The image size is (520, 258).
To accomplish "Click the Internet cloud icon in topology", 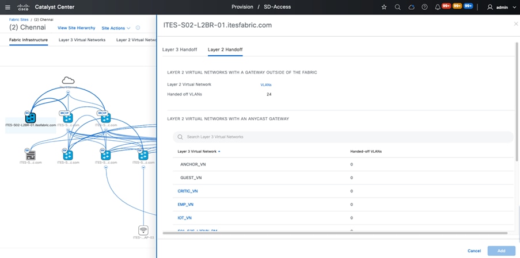I will pyautogui.click(x=68, y=80).
